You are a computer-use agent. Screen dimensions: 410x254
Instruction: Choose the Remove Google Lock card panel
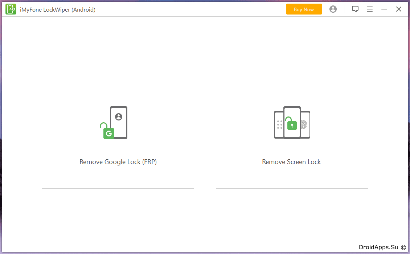click(118, 134)
